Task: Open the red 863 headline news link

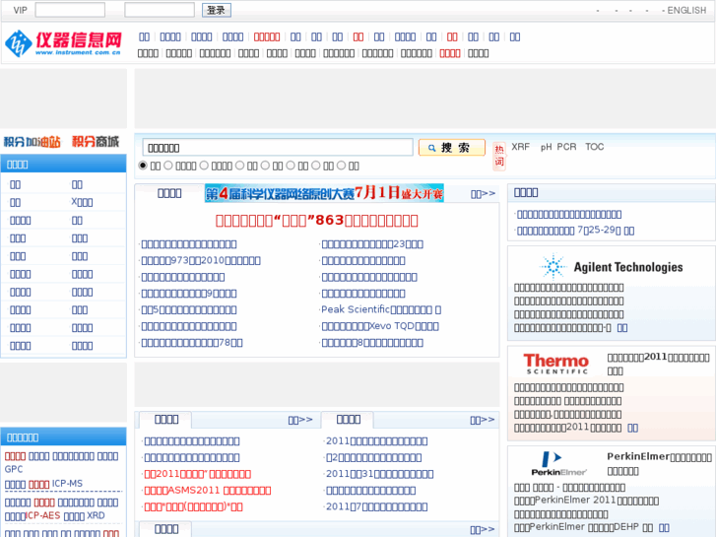Action: click(317, 221)
